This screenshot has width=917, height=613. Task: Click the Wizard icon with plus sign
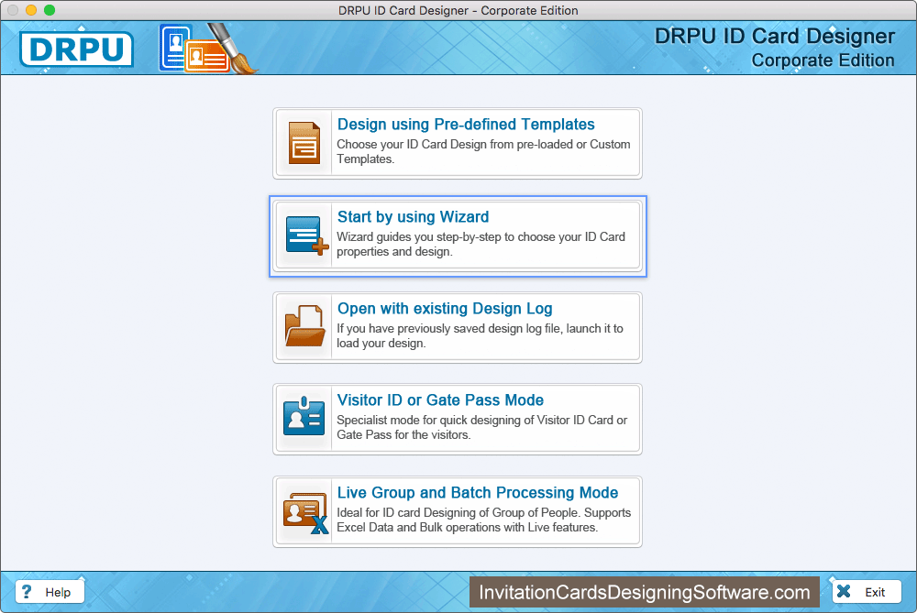point(306,235)
